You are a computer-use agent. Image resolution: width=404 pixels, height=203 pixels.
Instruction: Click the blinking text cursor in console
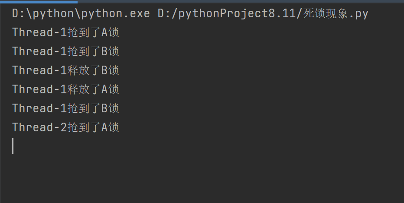(13, 146)
